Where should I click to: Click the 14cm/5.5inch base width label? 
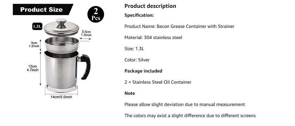61,97
